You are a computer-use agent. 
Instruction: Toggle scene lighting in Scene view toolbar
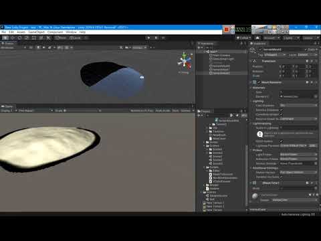39,48
